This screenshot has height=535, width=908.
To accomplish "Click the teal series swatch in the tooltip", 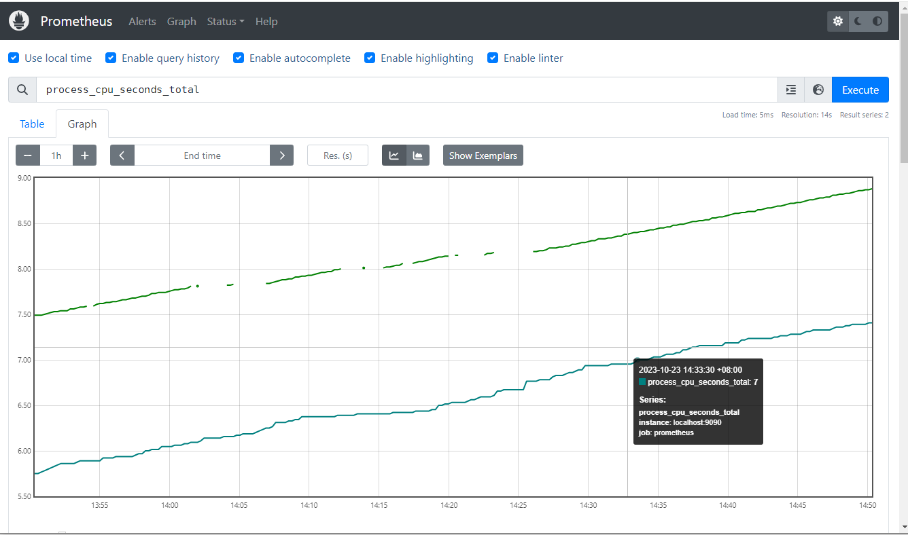I will tap(642, 382).
